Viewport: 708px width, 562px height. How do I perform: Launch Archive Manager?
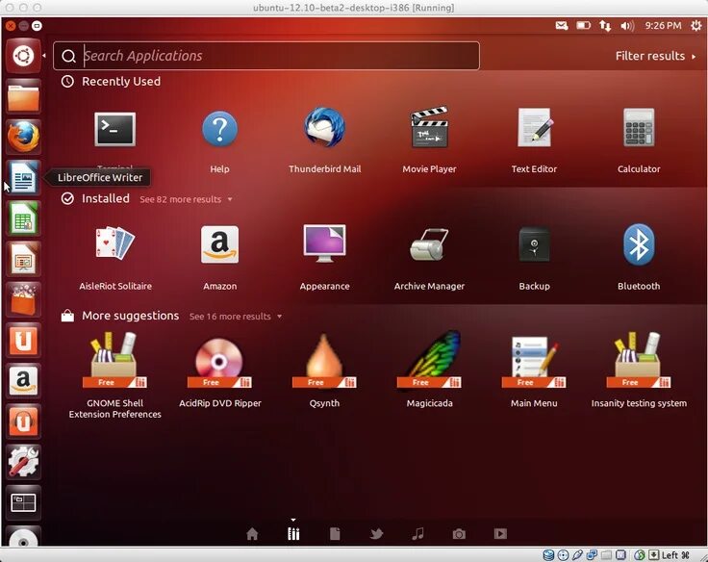tap(429, 244)
